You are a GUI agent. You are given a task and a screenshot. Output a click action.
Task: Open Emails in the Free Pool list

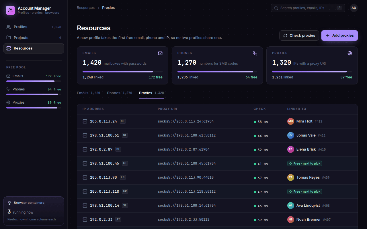click(34, 78)
